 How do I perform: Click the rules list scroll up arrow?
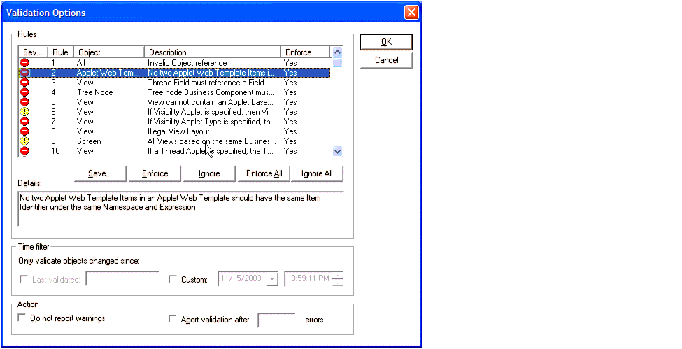(338, 52)
